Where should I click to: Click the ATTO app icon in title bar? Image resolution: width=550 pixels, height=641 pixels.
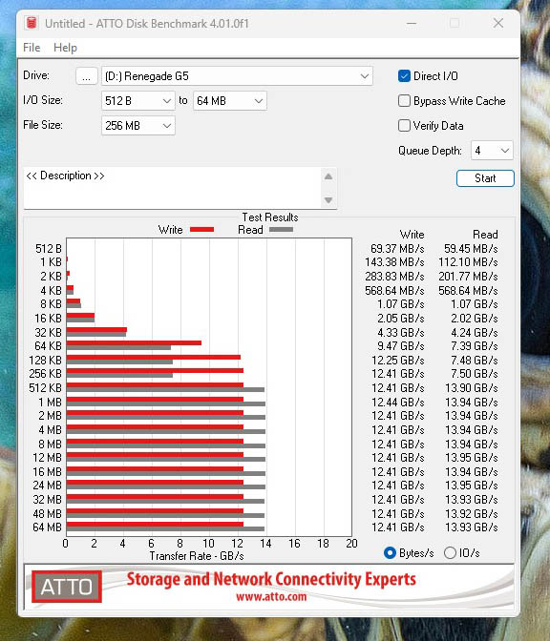[x=32, y=23]
